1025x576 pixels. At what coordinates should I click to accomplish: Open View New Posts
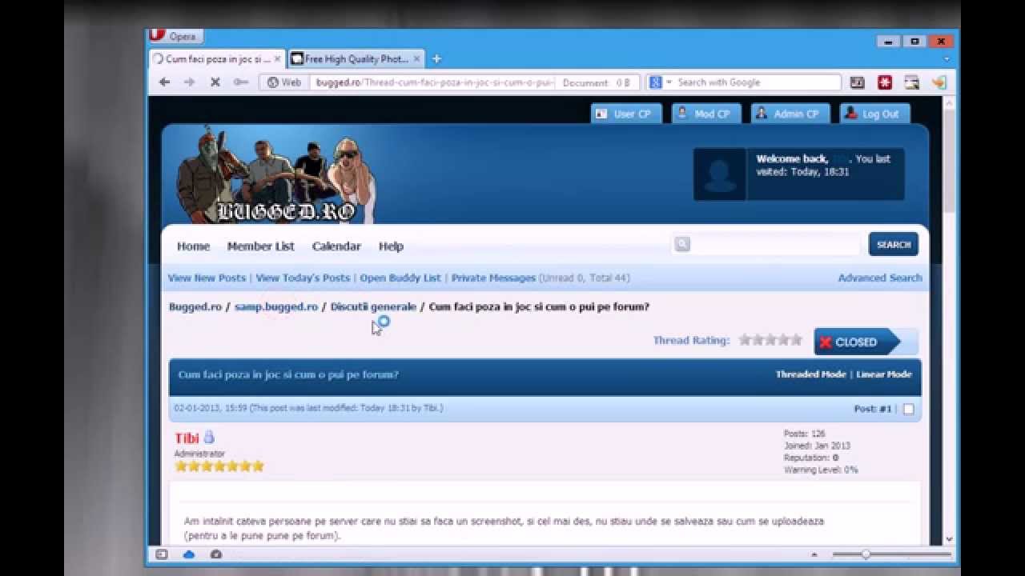point(207,278)
